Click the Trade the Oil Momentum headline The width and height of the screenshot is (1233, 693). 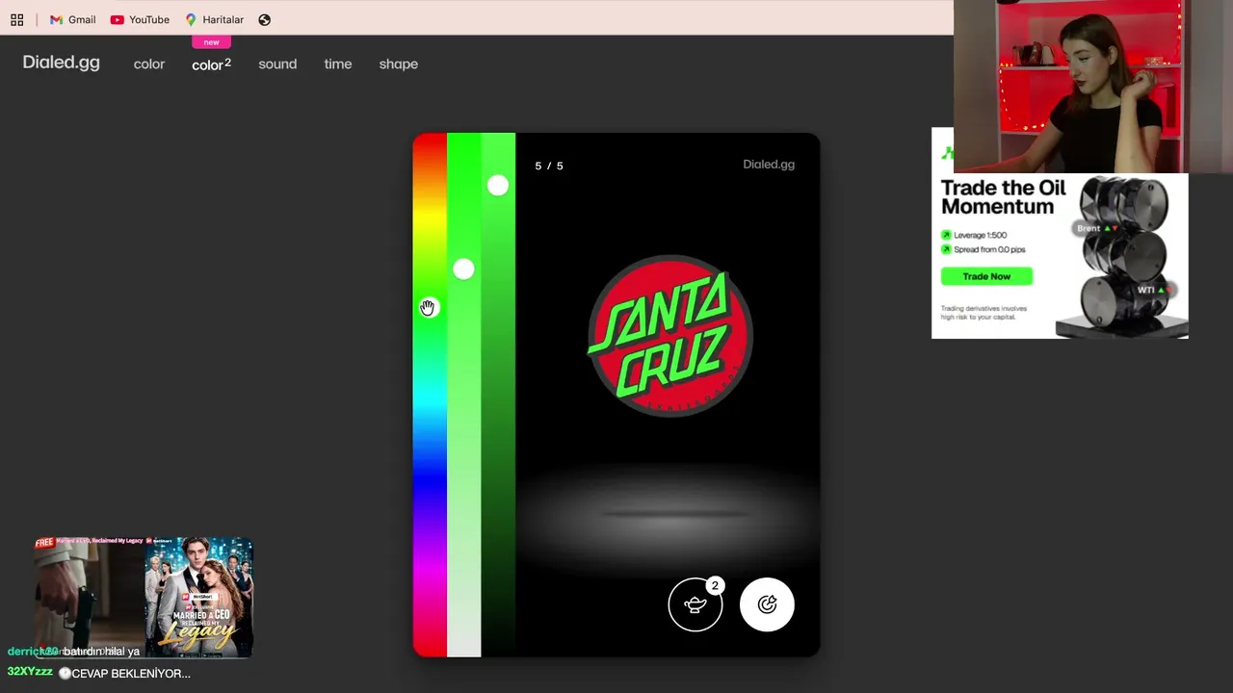pos(1004,197)
